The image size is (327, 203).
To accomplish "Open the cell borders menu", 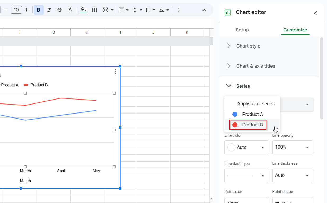I will pos(94,10).
